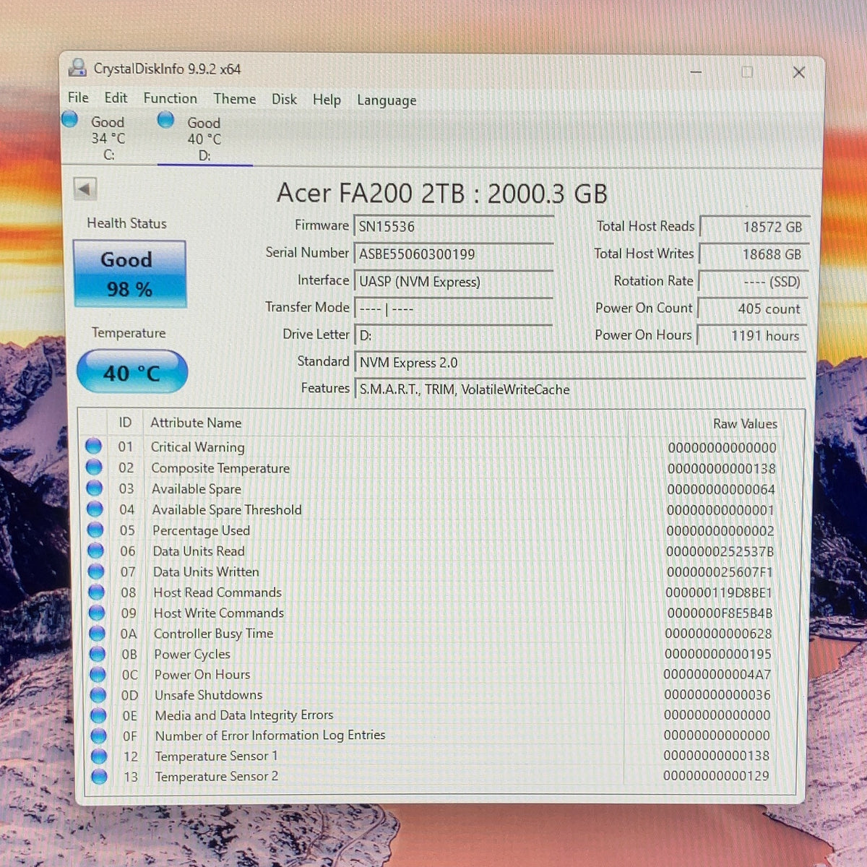Open the Function menu
Viewport: 867px width, 867px height.
(170, 98)
